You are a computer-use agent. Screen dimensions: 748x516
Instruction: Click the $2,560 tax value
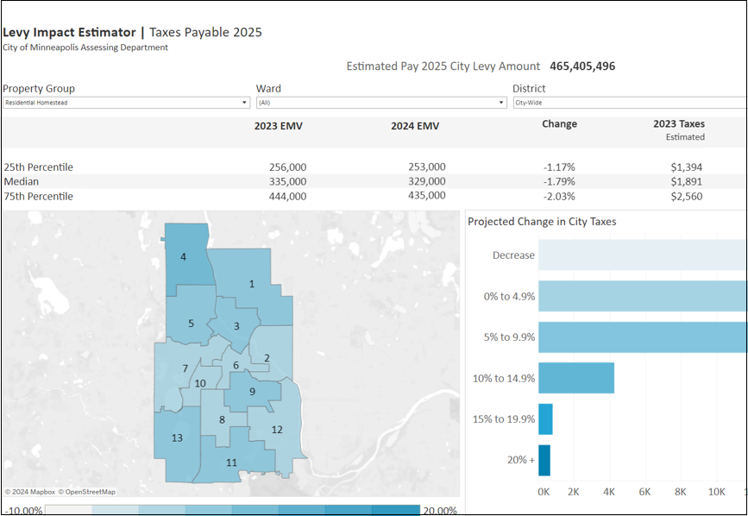tap(687, 197)
